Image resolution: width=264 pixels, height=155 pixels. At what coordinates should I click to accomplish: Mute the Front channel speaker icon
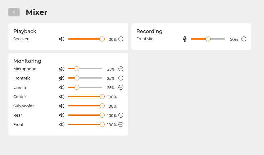click(x=62, y=125)
